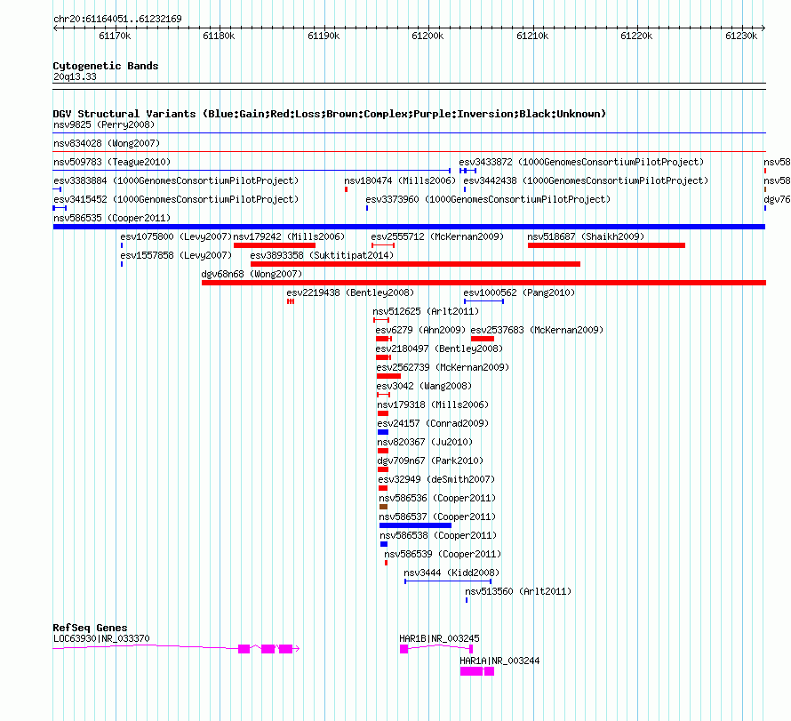Click the esv24157 (Conrad2009) label
Viewport: 791px width, 721px height.
433,423
